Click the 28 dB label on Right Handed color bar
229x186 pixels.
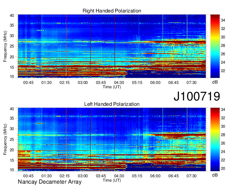223,45
